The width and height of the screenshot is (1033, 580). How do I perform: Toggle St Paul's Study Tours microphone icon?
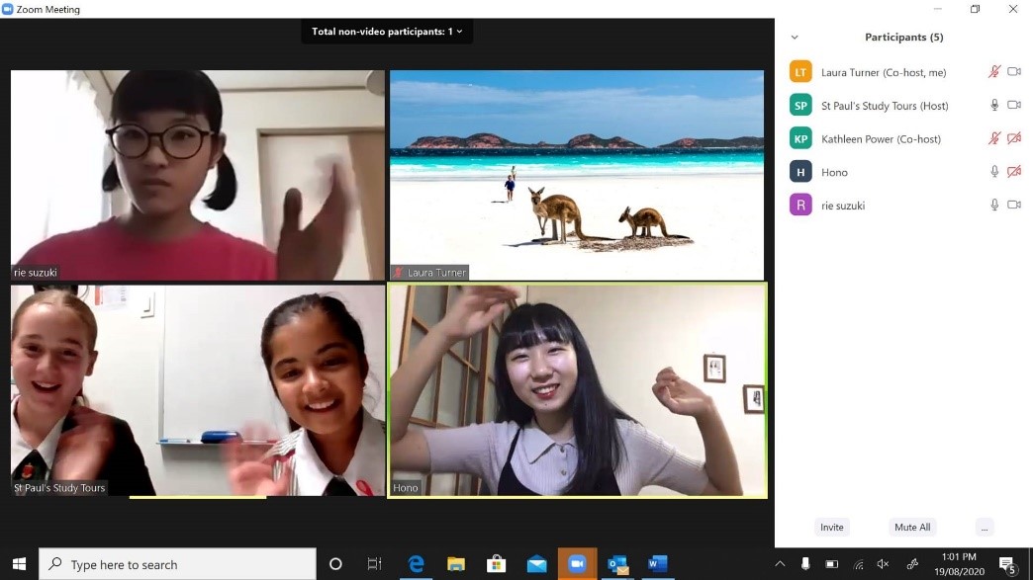(994, 105)
